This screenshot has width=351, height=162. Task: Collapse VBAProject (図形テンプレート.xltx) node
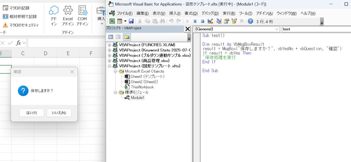[109, 66]
